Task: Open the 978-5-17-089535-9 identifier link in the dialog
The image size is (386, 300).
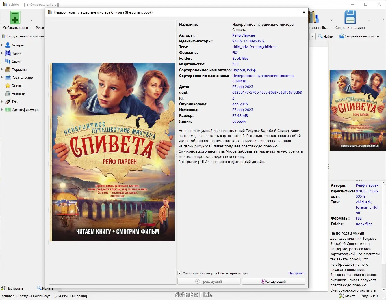Action: (248, 41)
